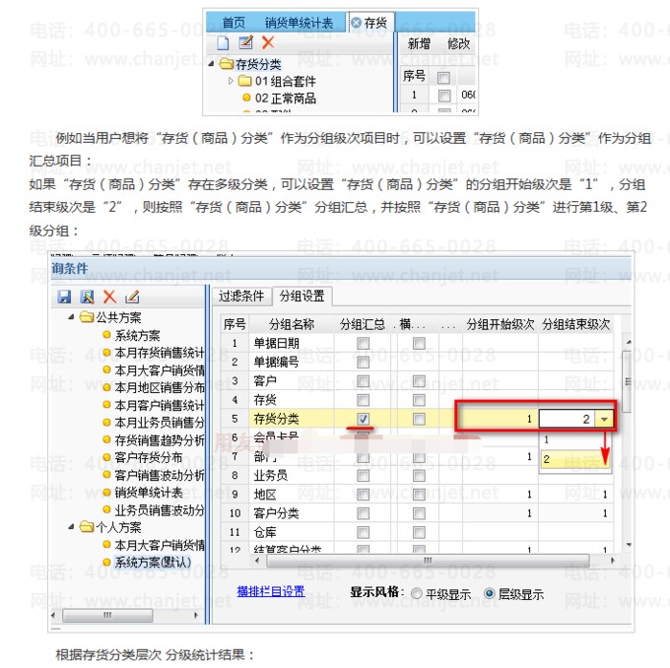Pick highlighted level 2 in the dropdown list
Viewport: 670px width, 668px height.
(575, 459)
